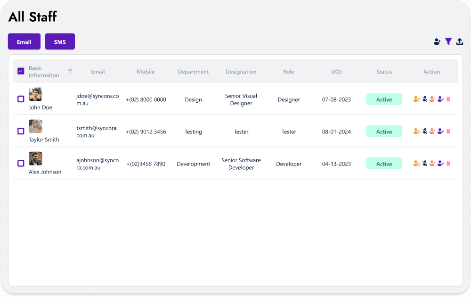Edit Taylor Smith's profile
471x297 pixels.
440,132
